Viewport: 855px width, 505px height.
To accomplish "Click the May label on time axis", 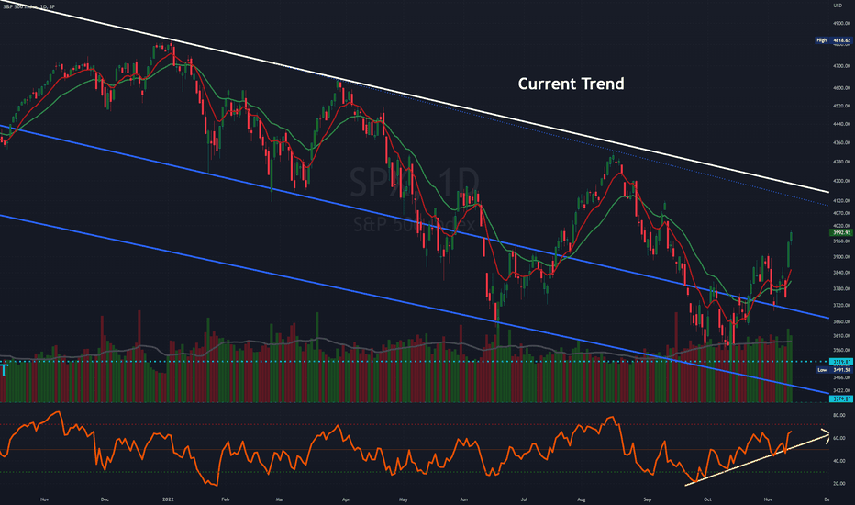I will (x=403, y=499).
